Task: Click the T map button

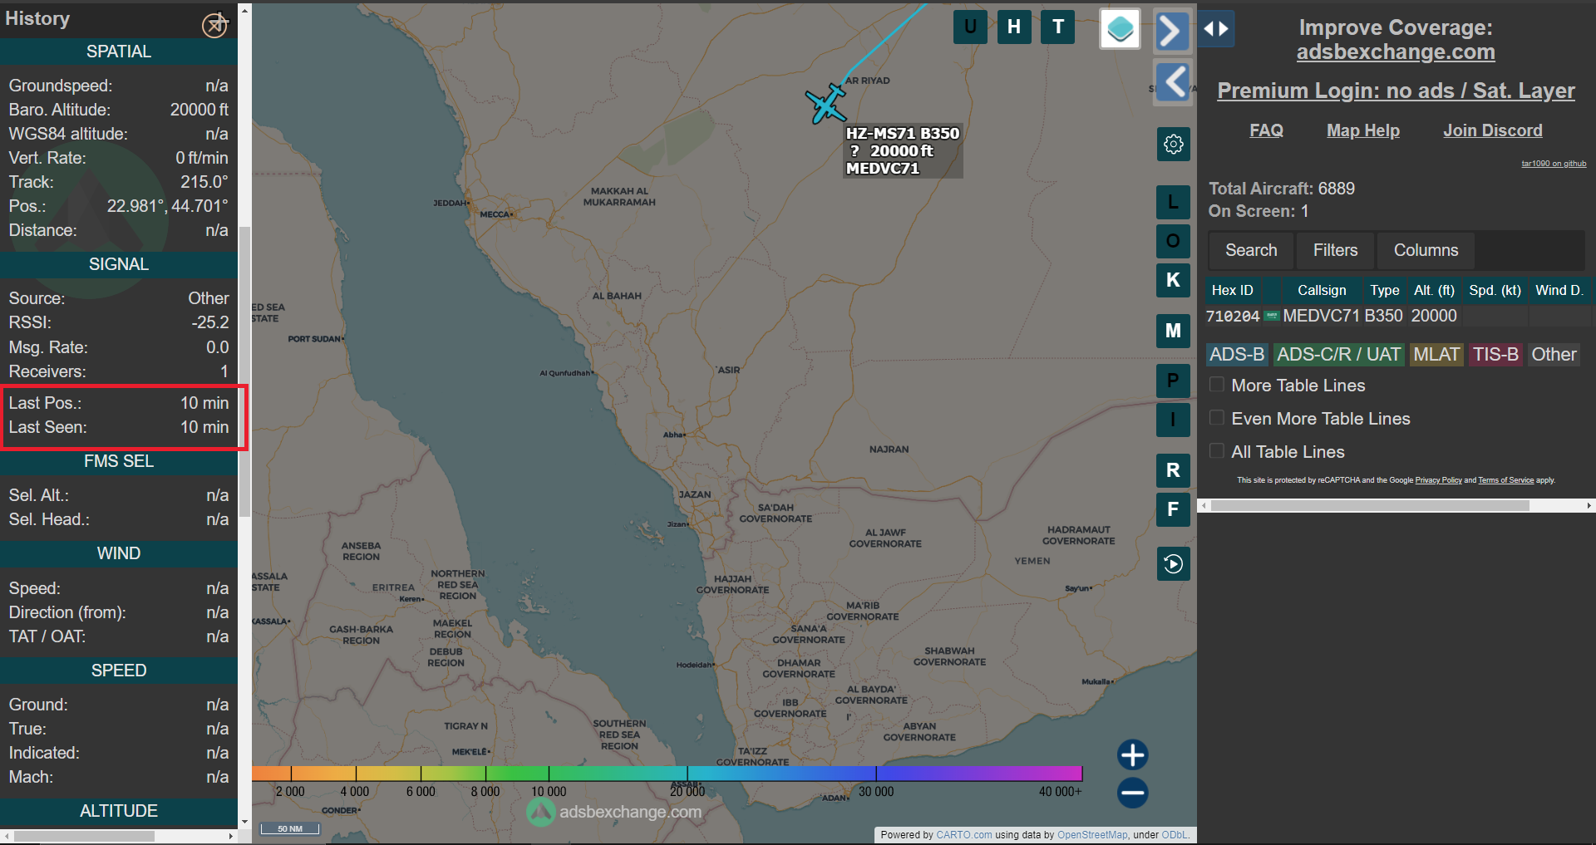Action: [x=1058, y=27]
